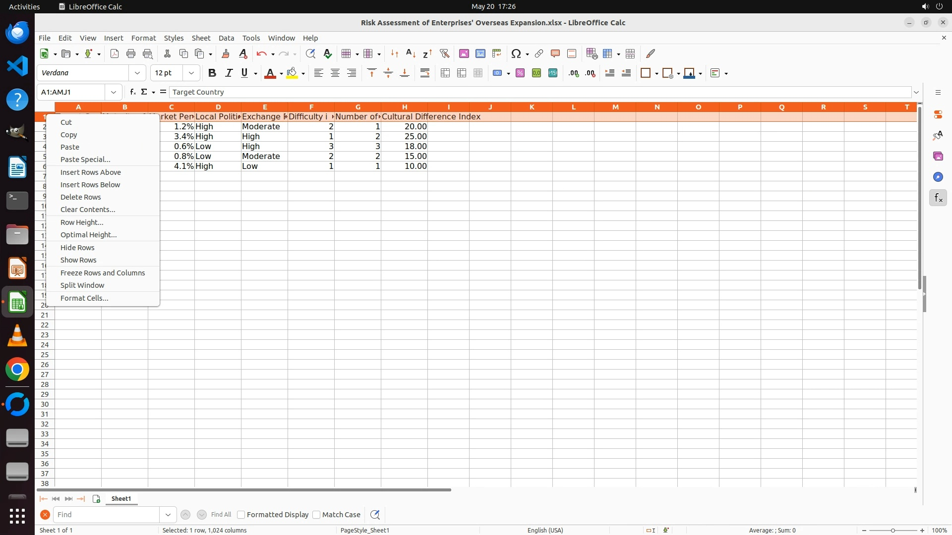Toggle the Match Case checkbox

(x=316, y=515)
